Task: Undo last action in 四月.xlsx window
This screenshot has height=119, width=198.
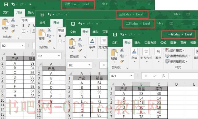Action: [x=13, y=4]
